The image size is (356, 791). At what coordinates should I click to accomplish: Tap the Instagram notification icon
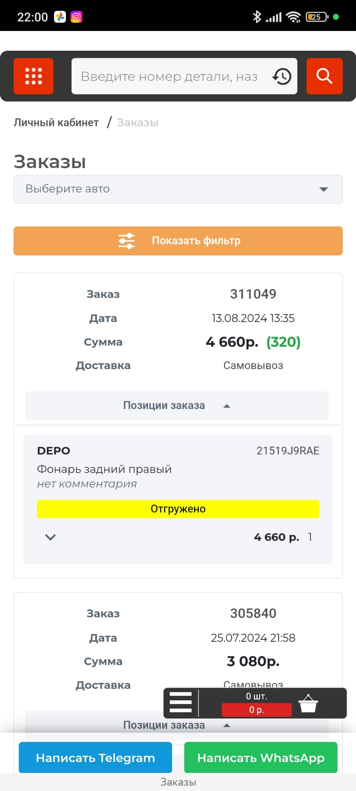[x=77, y=17]
